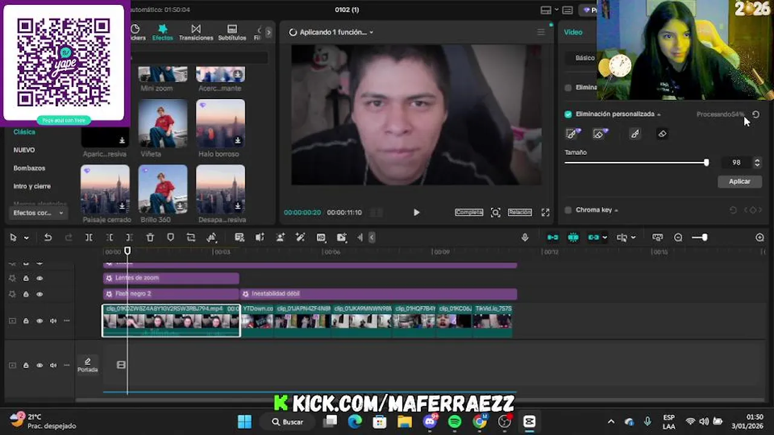Screen dimensions: 774x435
Task: Click the audio enhance speaker icon
Action: coord(260,237)
